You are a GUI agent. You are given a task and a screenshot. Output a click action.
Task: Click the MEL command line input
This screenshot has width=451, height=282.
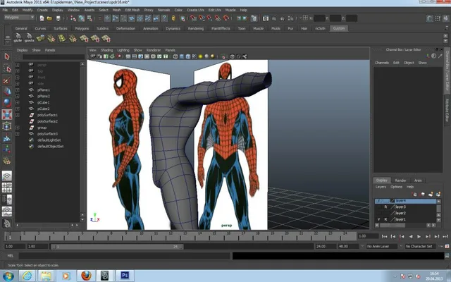click(125, 256)
